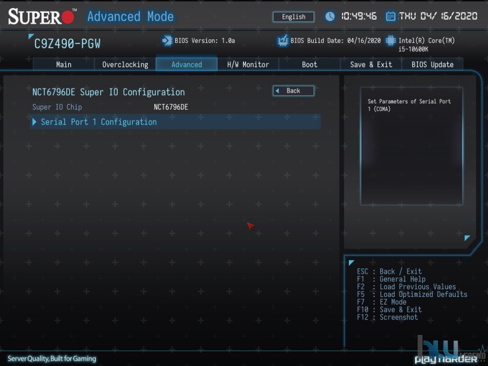Click the BIOS Build Date 04/16/2020 text
The height and width of the screenshot is (366, 488).
click(x=335, y=41)
